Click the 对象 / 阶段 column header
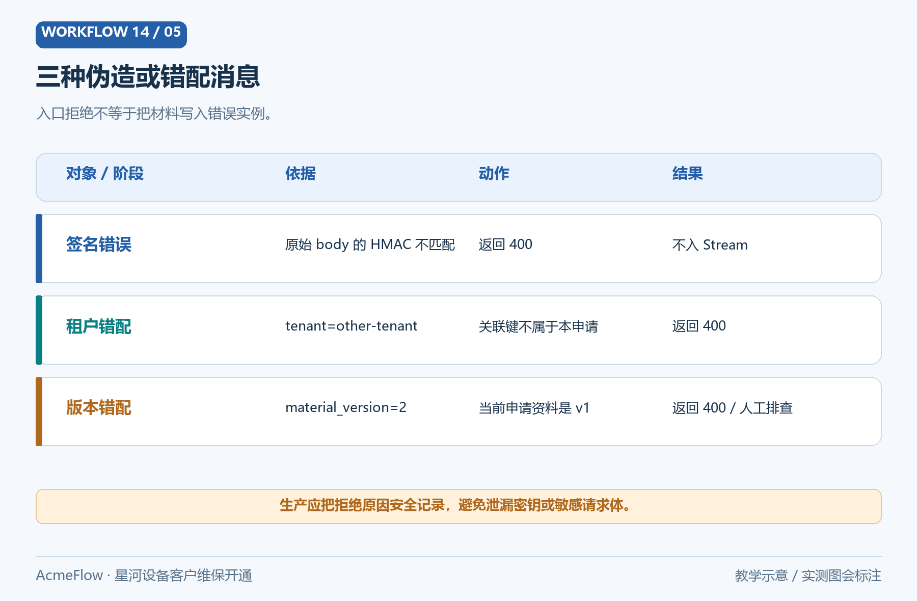The image size is (917, 601). (105, 174)
